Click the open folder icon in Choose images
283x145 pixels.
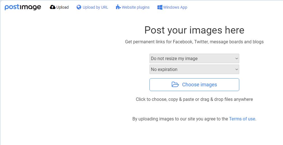pyautogui.click(x=175, y=84)
